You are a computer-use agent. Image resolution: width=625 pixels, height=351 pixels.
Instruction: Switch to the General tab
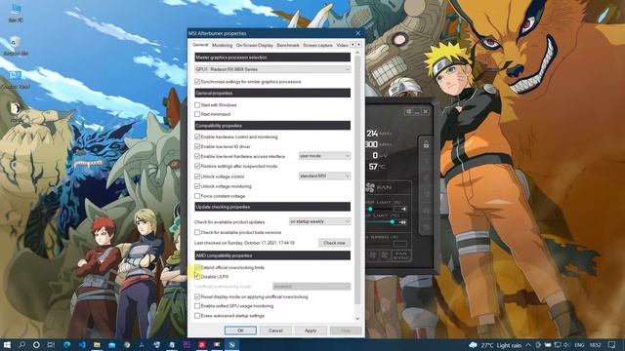tap(200, 45)
